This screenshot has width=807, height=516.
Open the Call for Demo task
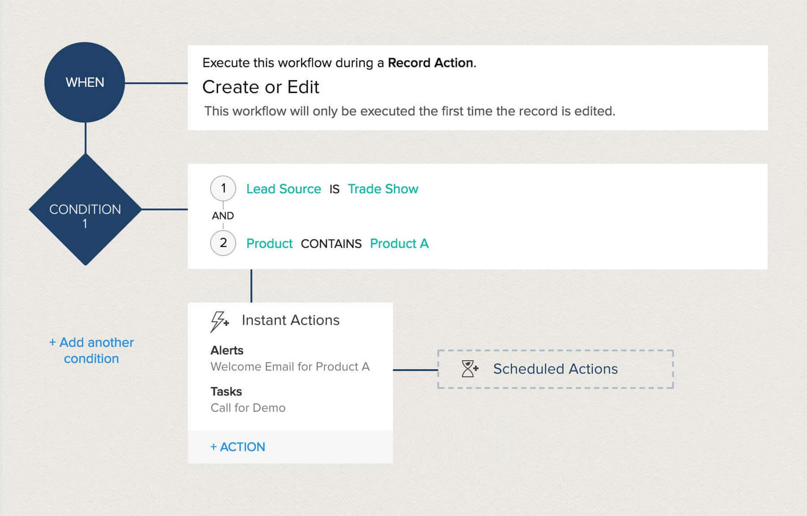pyautogui.click(x=248, y=408)
